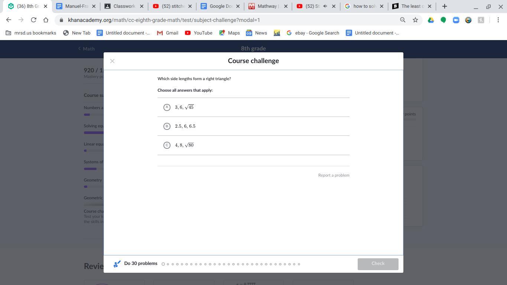
Task: Restore down the Chrome window
Action: tap(488, 6)
